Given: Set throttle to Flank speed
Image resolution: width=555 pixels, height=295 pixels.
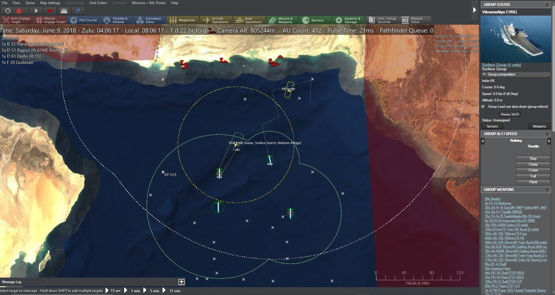Looking at the screenshot, I should [533, 182].
